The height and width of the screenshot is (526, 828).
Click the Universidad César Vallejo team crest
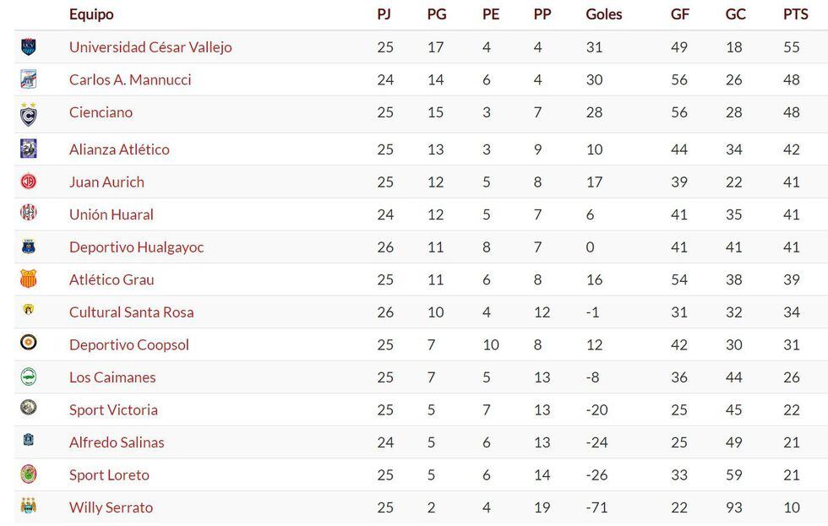(29, 47)
